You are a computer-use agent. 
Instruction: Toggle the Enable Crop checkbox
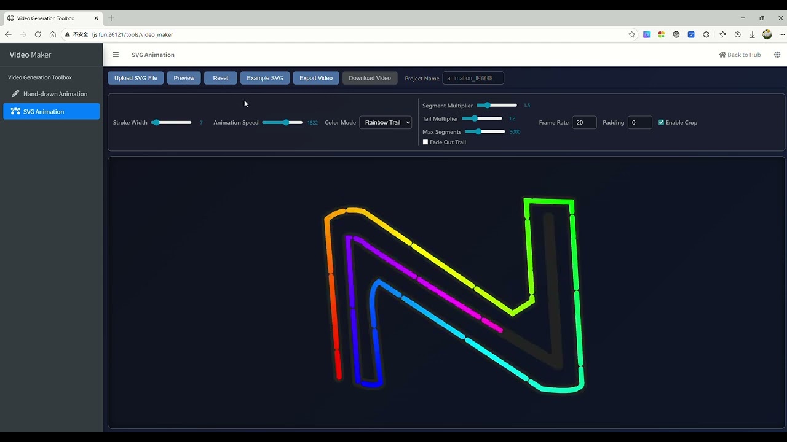[x=662, y=122]
